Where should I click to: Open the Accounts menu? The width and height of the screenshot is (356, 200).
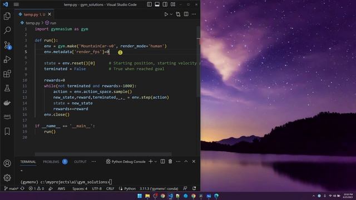(x=7, y=163)
